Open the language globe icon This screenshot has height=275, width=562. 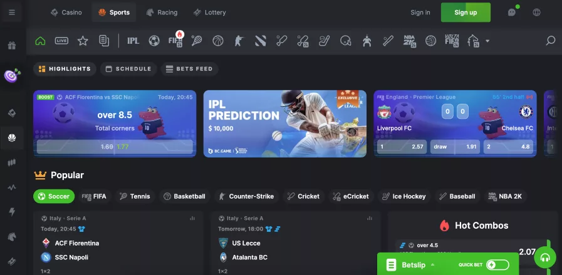tap(536, 12)
